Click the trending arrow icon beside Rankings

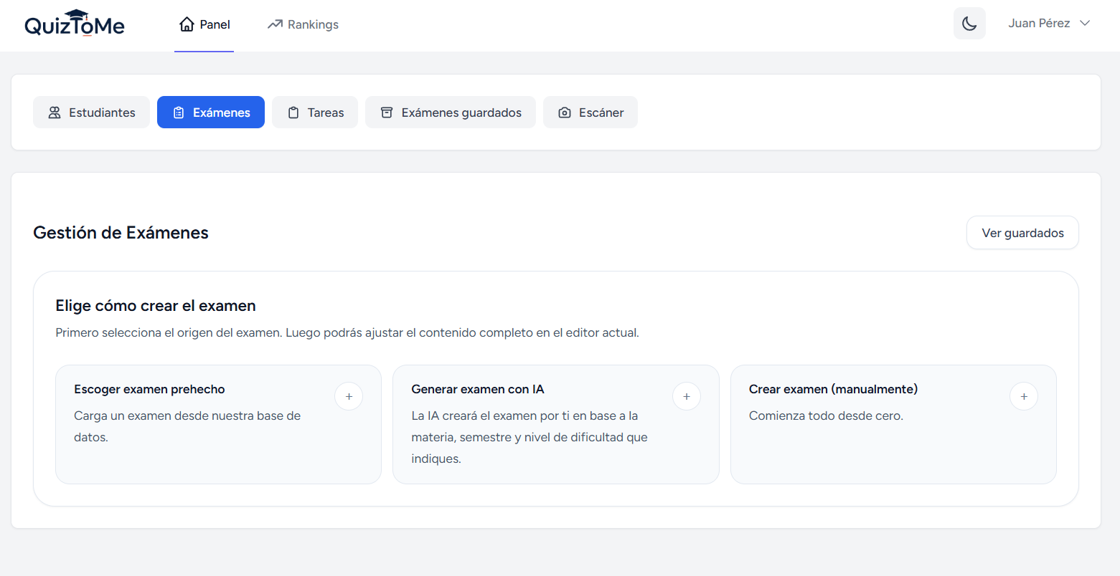(275, 24)
